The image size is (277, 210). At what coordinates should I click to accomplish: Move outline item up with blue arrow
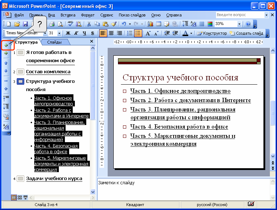coord(6,63)
